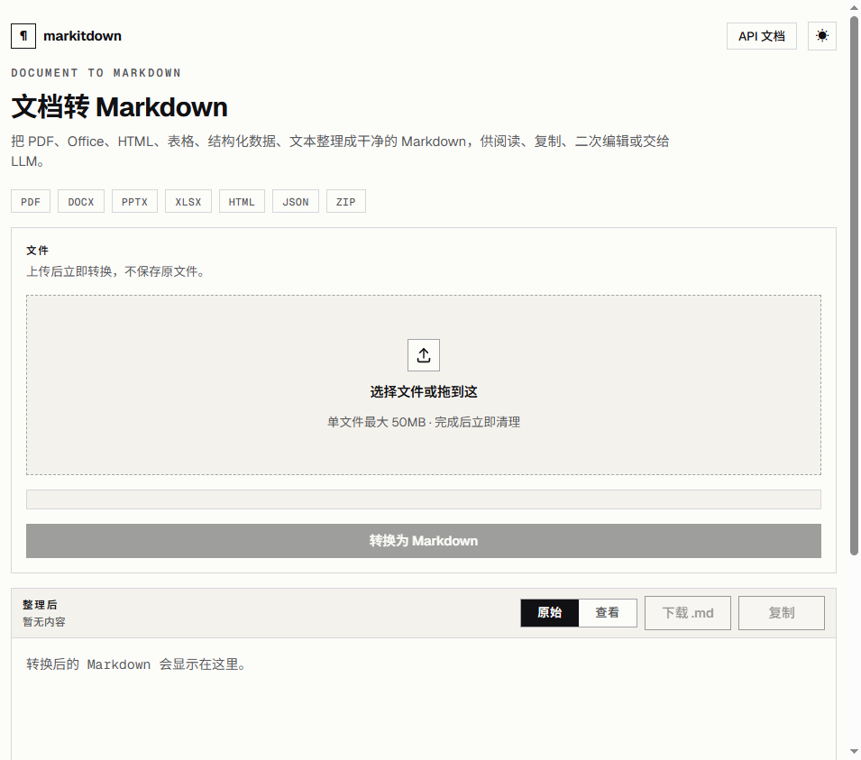Click the scrollbar down arrow
The width and height of the screenshot is (861, 760).
(854, 751)
